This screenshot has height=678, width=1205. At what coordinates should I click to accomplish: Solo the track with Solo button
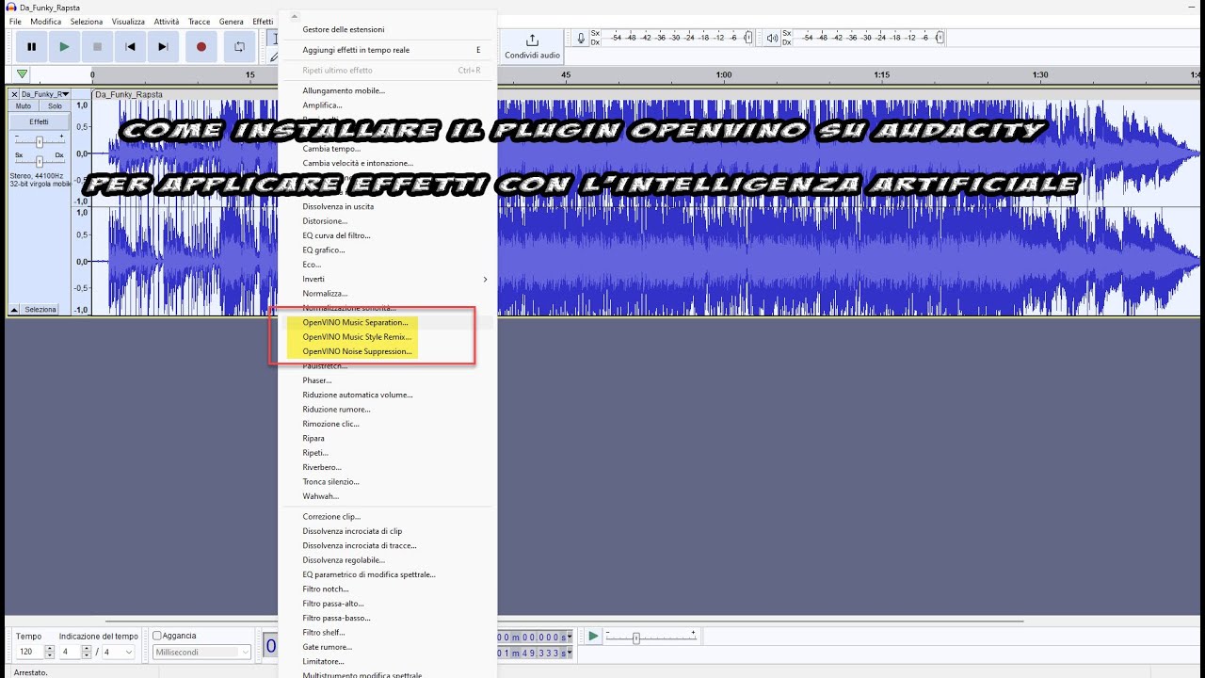tap(55, 106)
